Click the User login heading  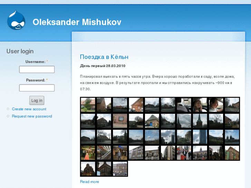pyautogui.click(x=20, y=51)
